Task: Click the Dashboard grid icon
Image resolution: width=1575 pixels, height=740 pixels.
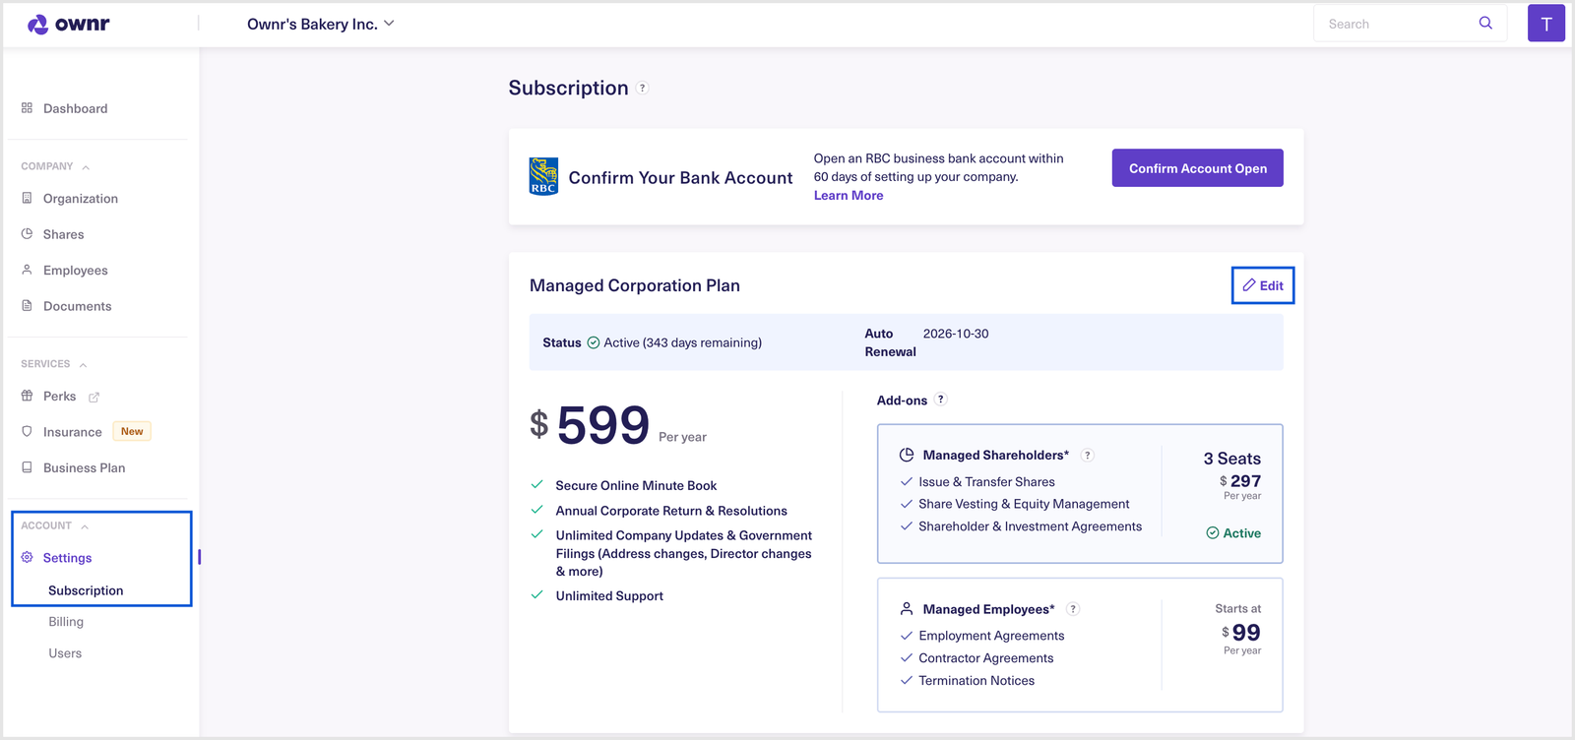Action: coord(27,108)
